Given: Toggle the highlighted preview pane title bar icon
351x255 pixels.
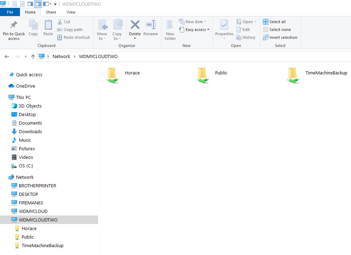Looking at the screenshot, I should (38, 4).
